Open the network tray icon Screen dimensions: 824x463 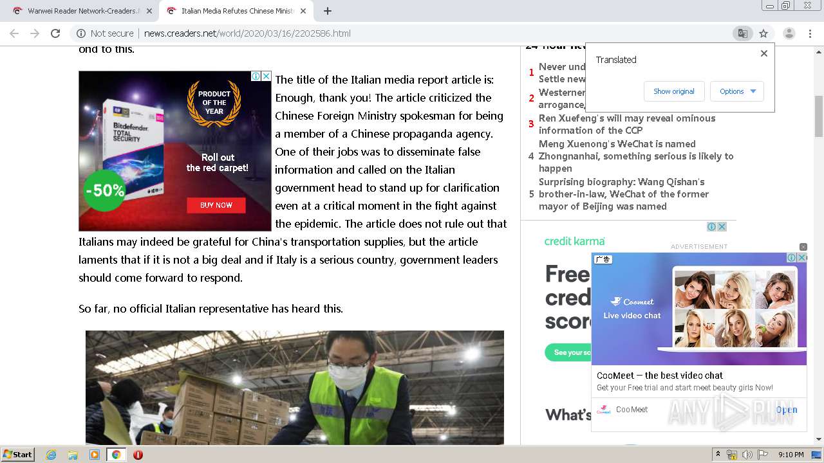(x=732, y=455)
